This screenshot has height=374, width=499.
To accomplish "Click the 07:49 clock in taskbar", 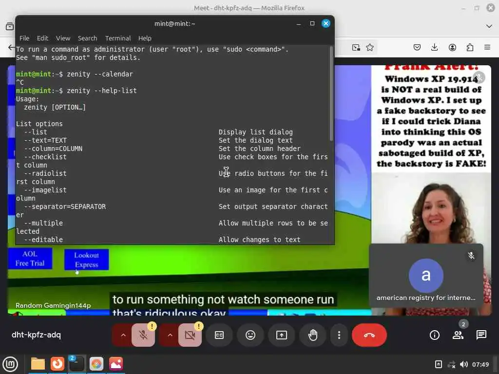I will [x=480, y=364].
